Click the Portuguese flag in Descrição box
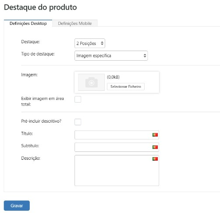The width and height of the screenshot is (220, 213). [155, 159]
